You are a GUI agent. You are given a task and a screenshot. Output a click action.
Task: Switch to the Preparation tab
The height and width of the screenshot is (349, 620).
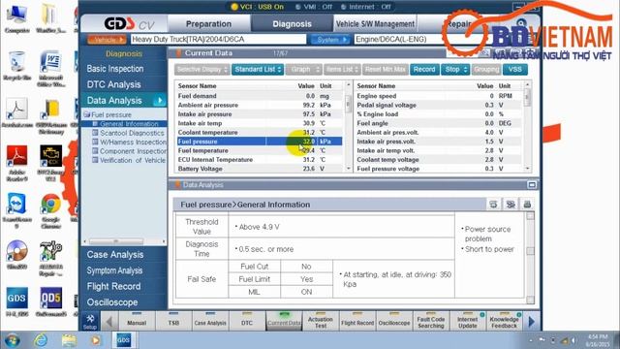coord(208,24)
